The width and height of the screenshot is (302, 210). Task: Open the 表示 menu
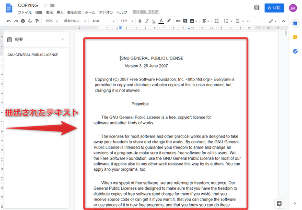tap(49, 12)
